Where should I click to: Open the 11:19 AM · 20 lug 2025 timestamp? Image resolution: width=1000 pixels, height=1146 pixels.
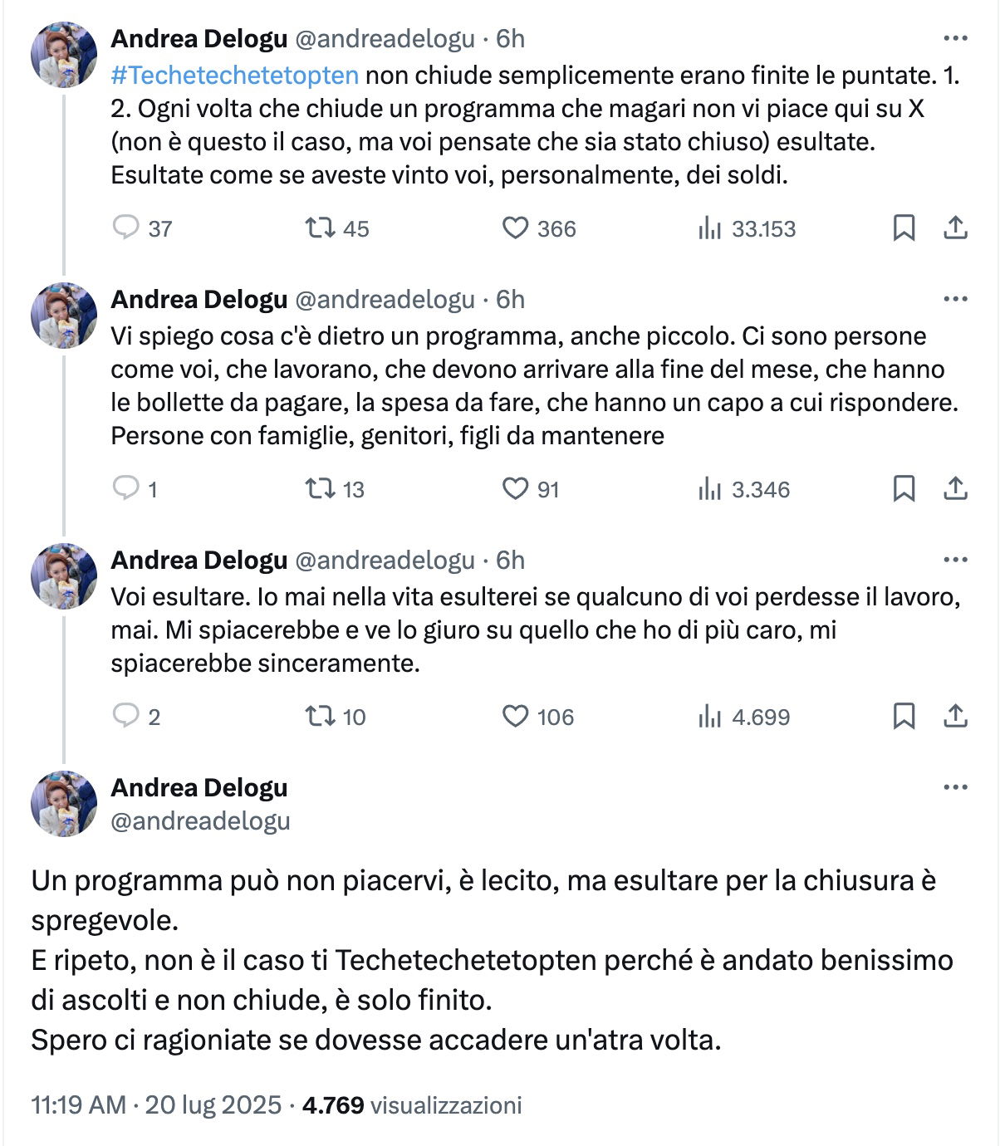[x=156, y=1105]
